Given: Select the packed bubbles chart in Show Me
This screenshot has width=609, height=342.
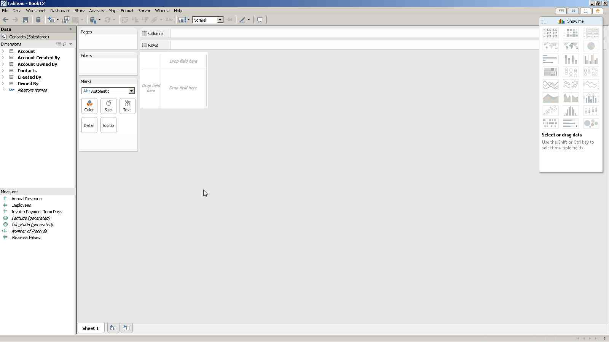Looking at the screenshot, I should click(591, 123).
